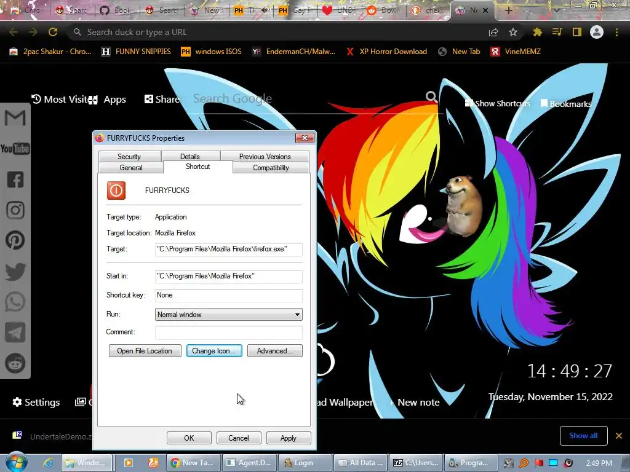
Task: Confirm with the OK button
Action: coord(189,438)
